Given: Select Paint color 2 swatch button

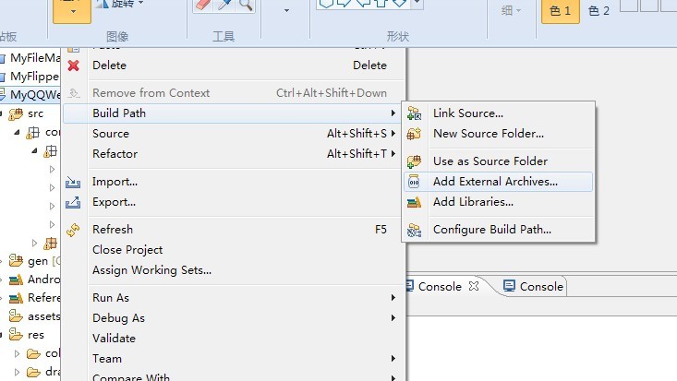Looking at the screenshot, I should [x=598, y=11].
